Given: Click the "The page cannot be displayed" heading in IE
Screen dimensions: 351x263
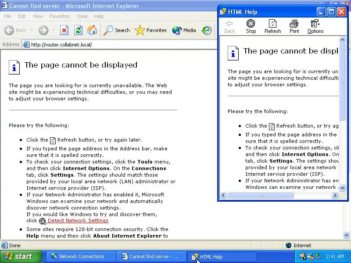Looking at the screenshot, I should pyautogui.click(x=81, y=65).
